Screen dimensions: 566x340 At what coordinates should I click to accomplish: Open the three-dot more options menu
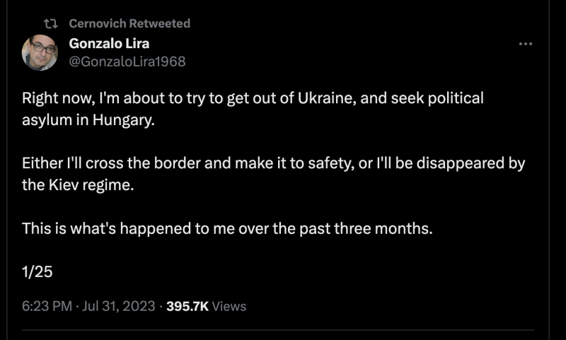(525, 44)
